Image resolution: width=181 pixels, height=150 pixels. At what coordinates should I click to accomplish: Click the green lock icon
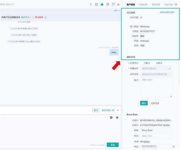pos(102,5)
